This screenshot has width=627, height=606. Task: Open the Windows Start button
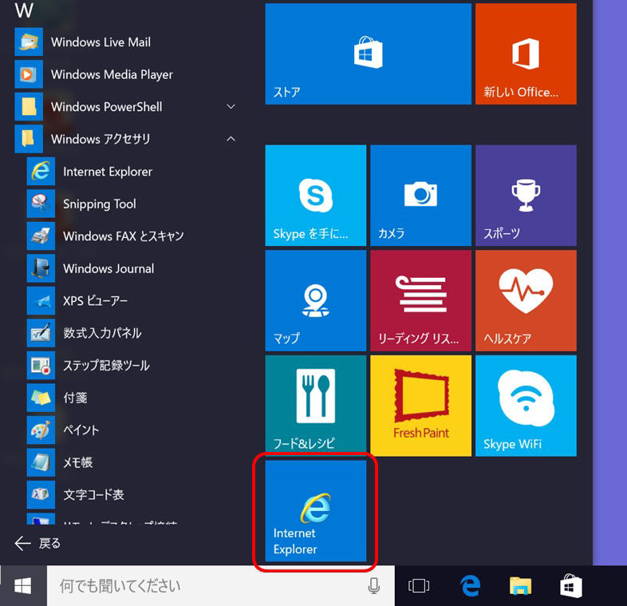click(23, 586)
